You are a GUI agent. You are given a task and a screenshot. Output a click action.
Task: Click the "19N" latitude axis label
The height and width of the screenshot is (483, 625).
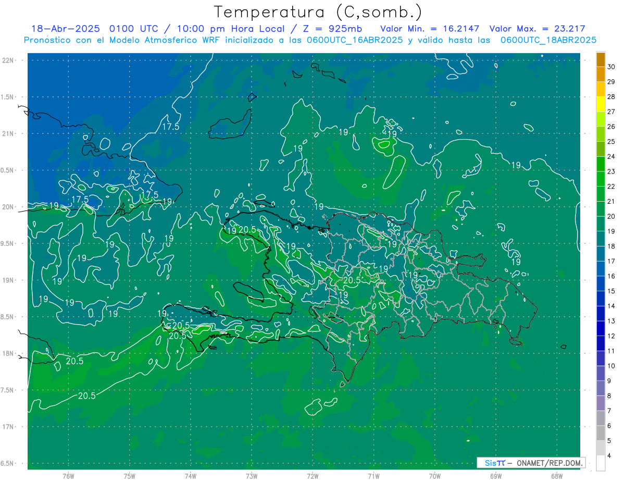(x=8, y=280)
